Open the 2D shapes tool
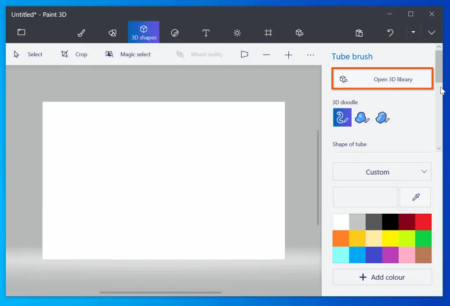The height and width of the screenshot is (306, 450). coord(112,33)
